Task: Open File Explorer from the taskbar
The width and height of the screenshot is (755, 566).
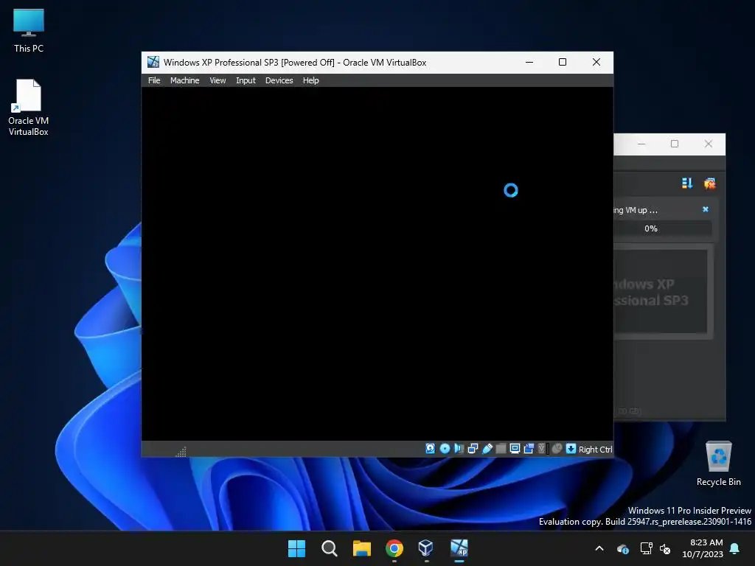Action: 361,548
